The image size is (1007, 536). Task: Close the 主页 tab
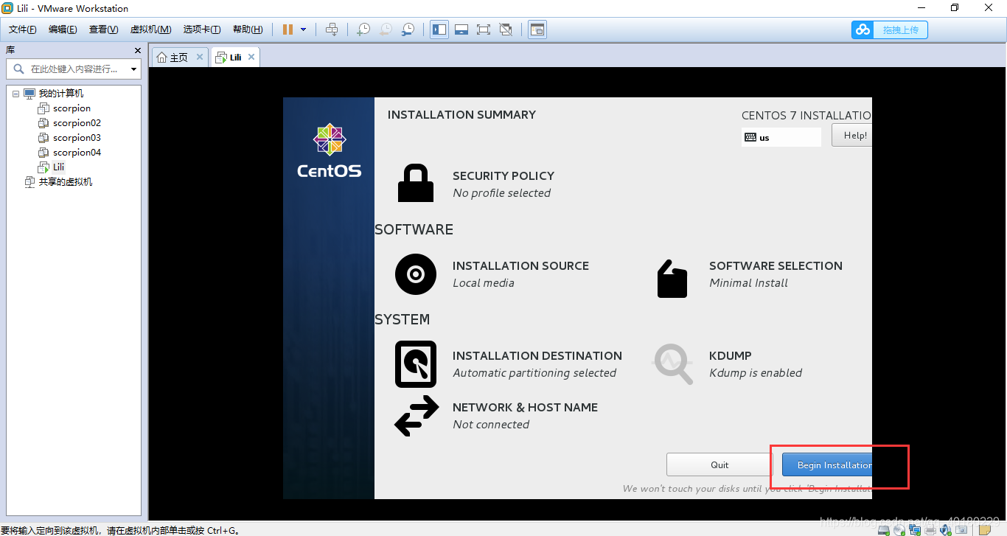[x=199, y=57]
